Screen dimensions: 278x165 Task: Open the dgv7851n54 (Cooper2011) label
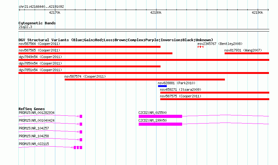(x=40, y=70)
